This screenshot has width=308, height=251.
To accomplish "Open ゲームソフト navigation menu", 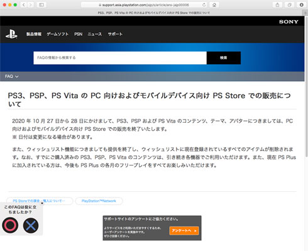I will [57, 34].
